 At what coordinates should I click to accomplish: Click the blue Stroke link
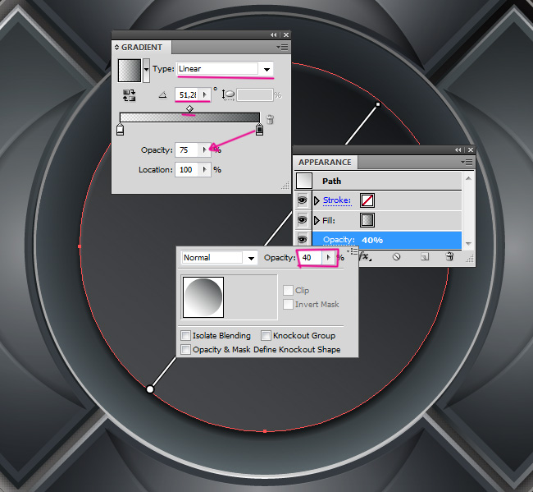pyautogui.click(x=337, y=200)
